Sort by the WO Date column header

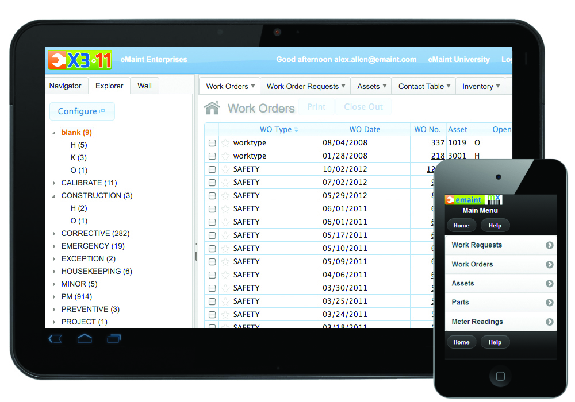pos(365,130)
